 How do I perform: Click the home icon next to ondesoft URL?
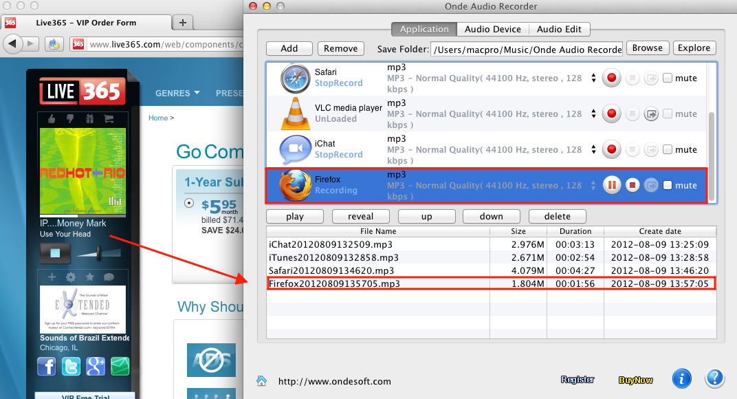262,380
